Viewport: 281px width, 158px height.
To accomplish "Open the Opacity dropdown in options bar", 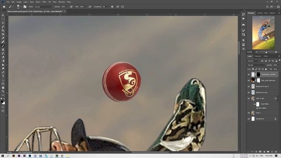I will coord(67,7).
